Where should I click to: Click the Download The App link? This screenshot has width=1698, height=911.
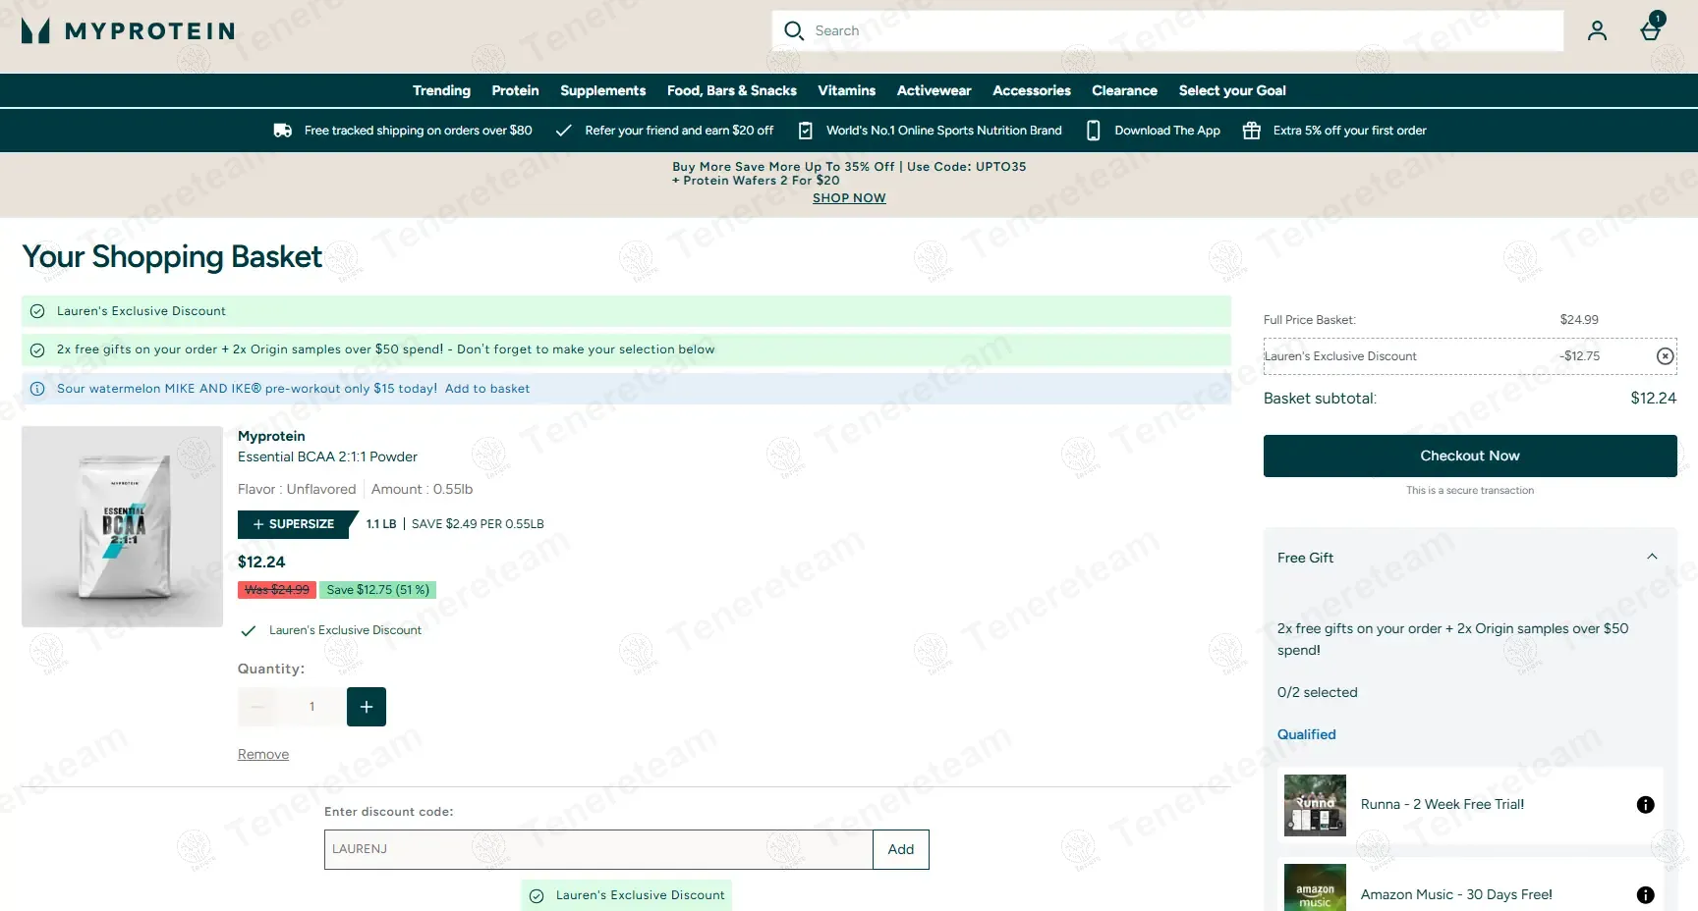pos(1167,131)
